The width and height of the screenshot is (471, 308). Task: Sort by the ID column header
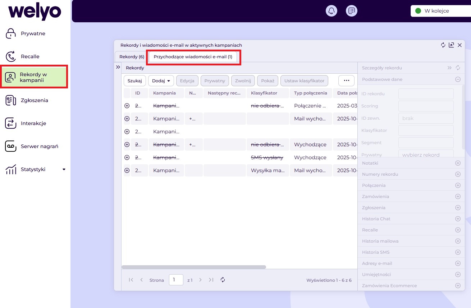140,93
